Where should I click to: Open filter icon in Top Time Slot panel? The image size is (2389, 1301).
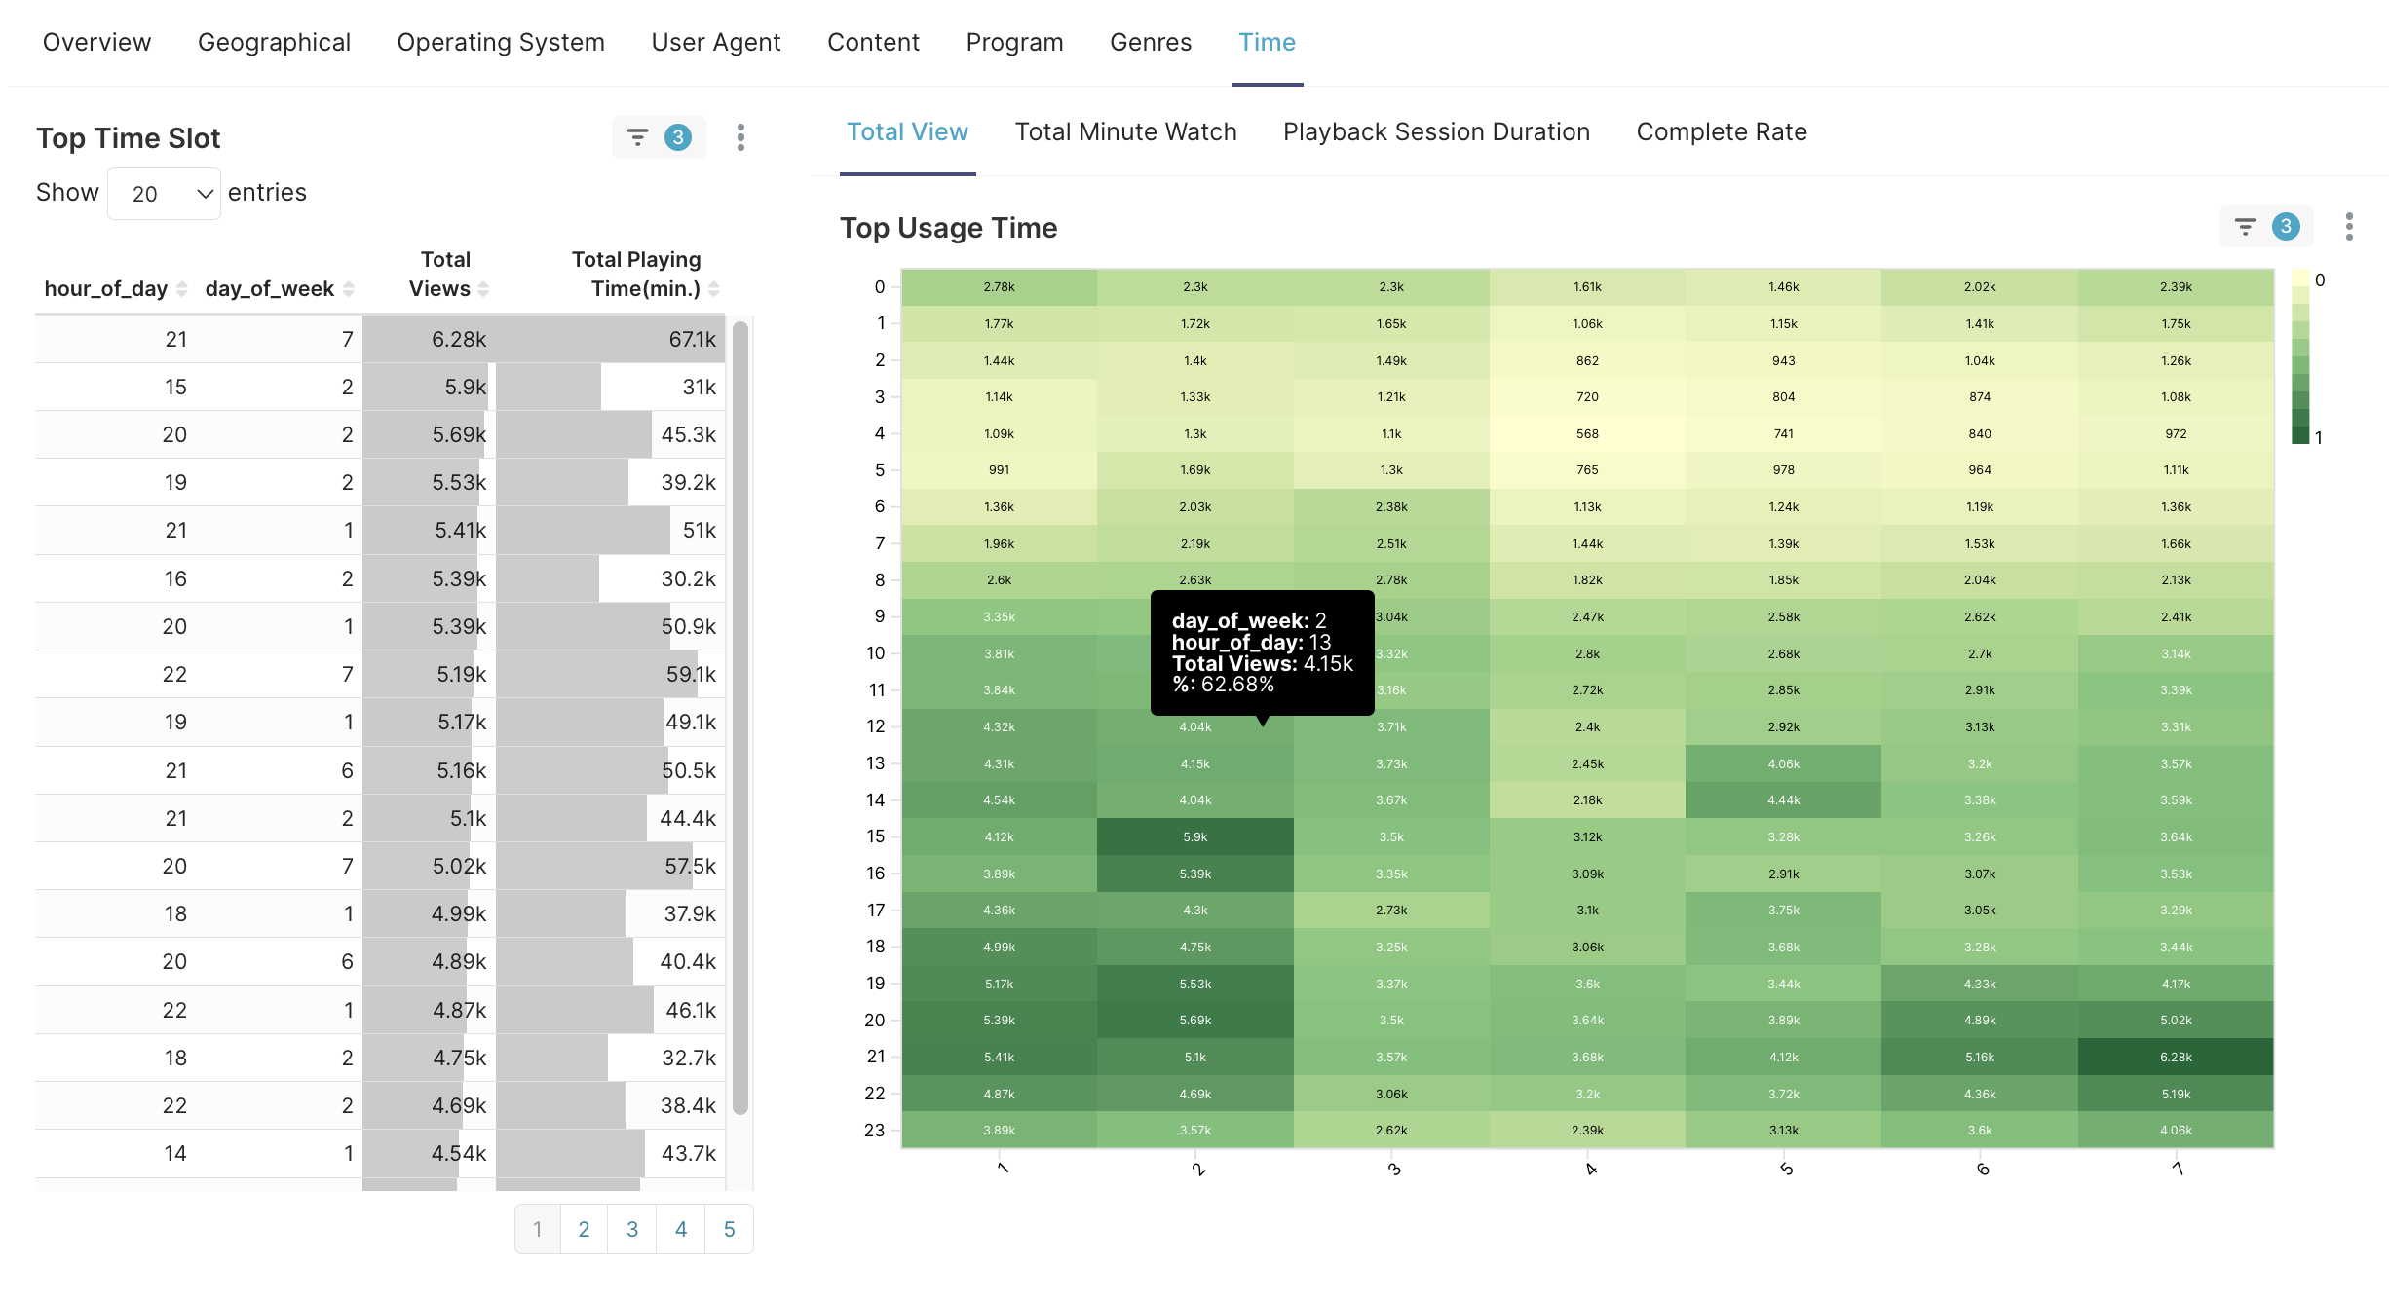pos(637,137)
